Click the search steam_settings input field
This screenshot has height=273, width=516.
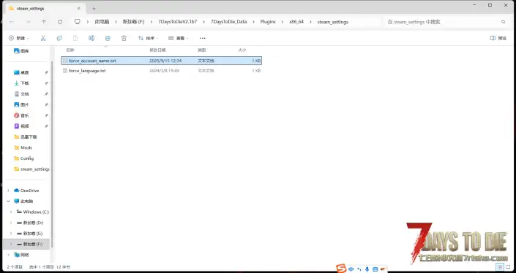pos(446,22)
